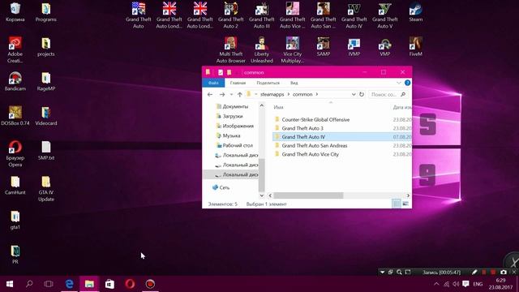Open address bar history dropdown
519x292 pixels.
[354, 94]
